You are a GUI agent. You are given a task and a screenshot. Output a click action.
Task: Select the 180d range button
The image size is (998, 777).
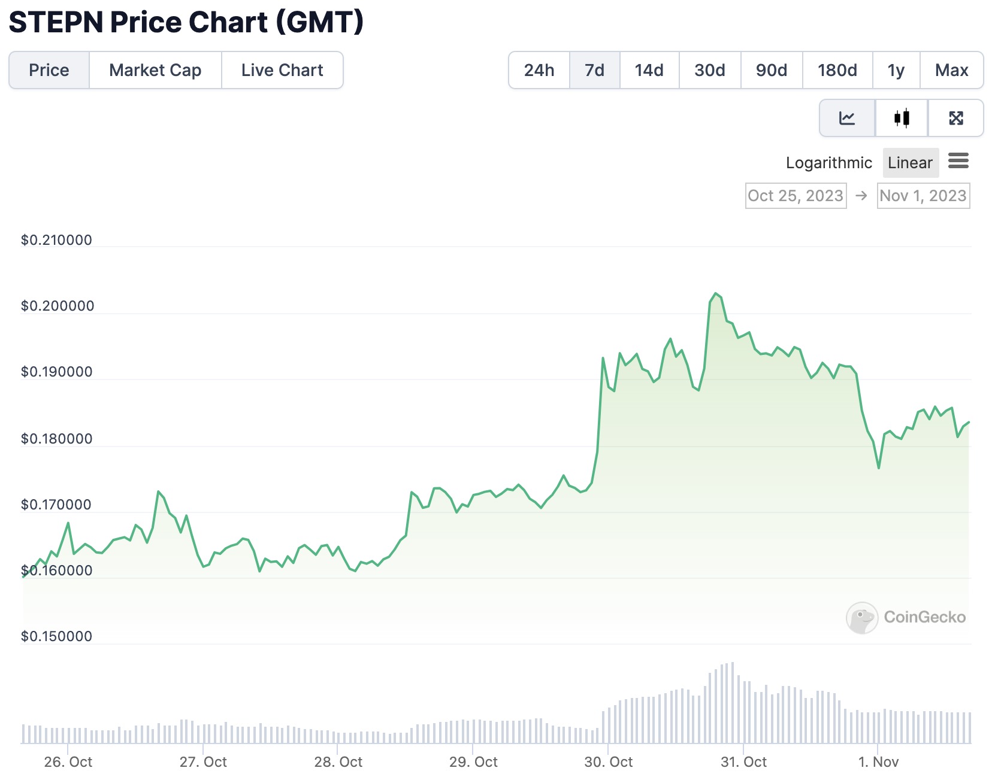pos(837,70)
